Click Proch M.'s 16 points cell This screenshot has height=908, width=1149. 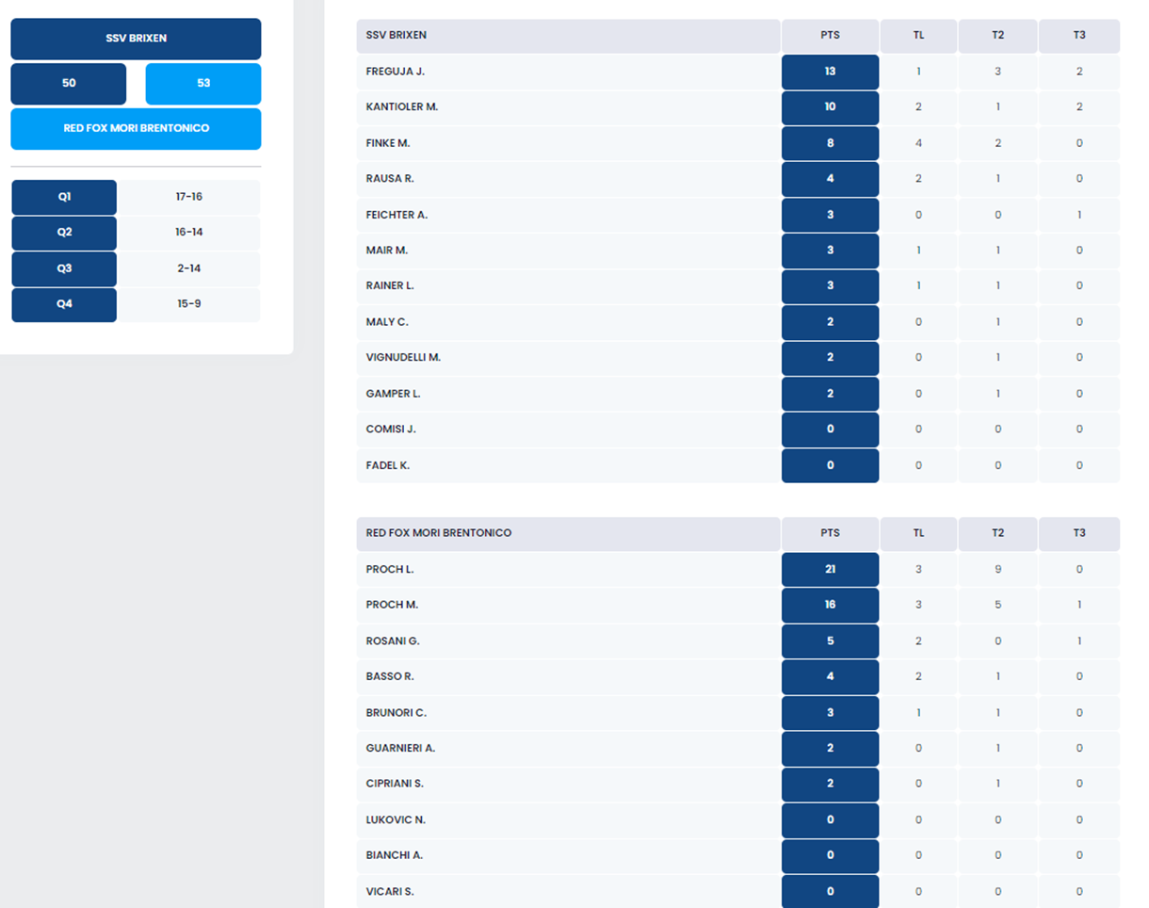[830, 605]
